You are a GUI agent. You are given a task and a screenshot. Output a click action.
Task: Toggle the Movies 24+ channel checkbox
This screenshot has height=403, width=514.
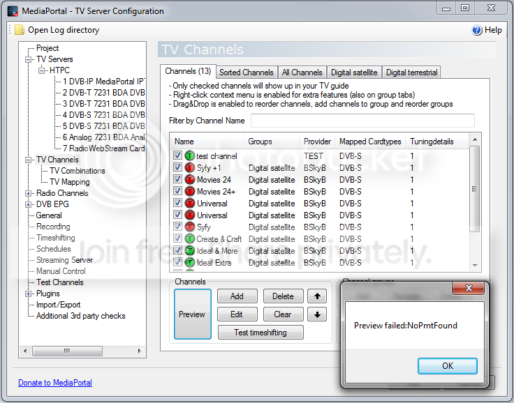[x=177, y=191]
